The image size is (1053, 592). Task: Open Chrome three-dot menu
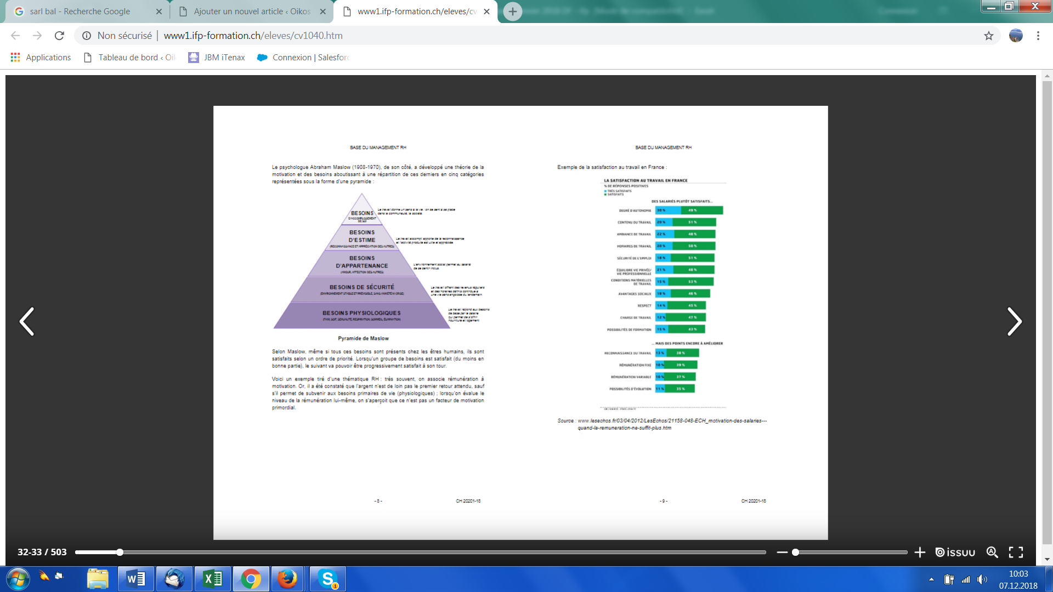pos(1038,36)
